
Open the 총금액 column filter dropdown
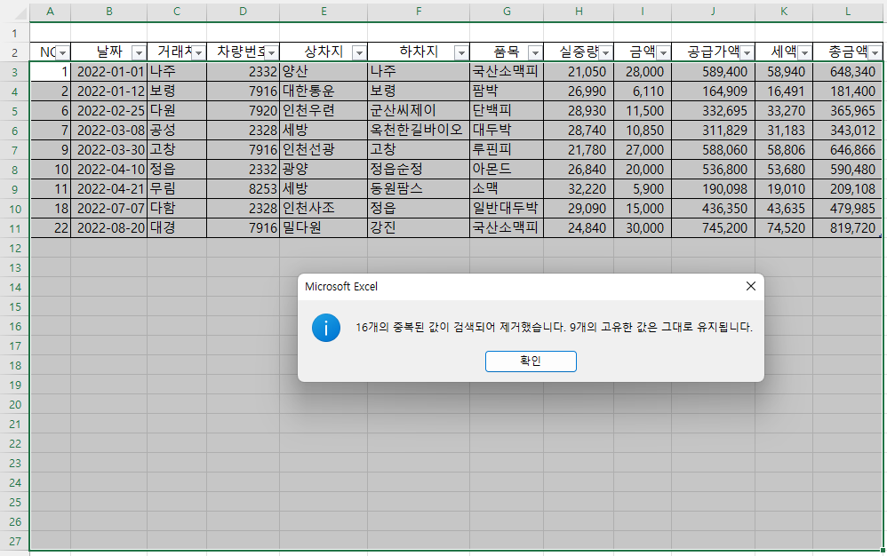click(x=875, y=53)
